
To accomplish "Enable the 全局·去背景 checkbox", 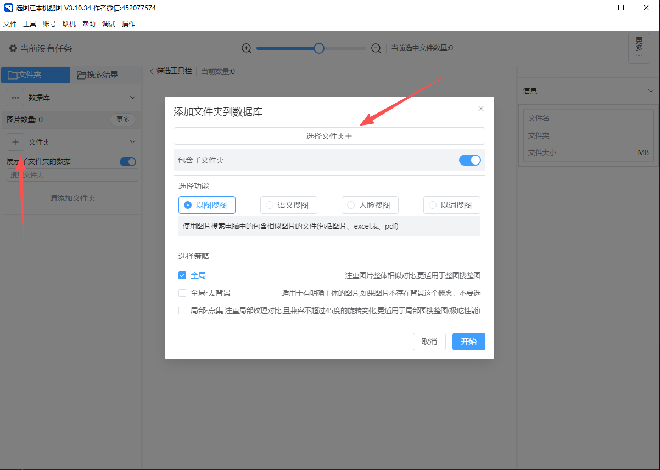I will 182,293.
